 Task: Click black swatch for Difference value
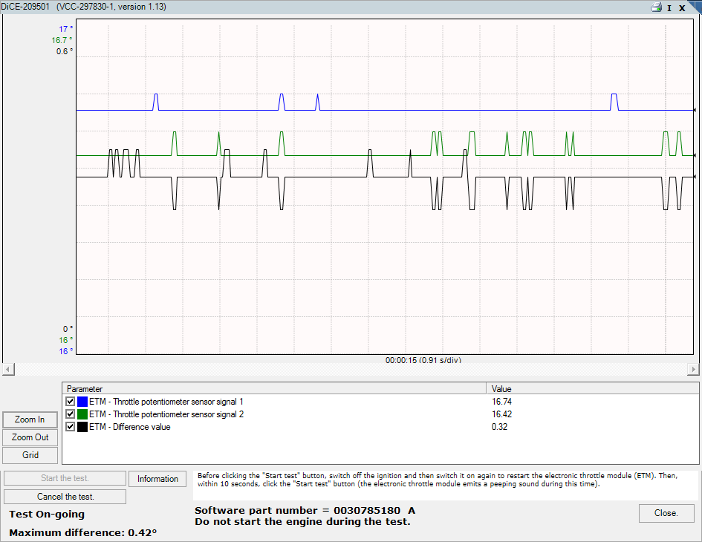(82, 427)
